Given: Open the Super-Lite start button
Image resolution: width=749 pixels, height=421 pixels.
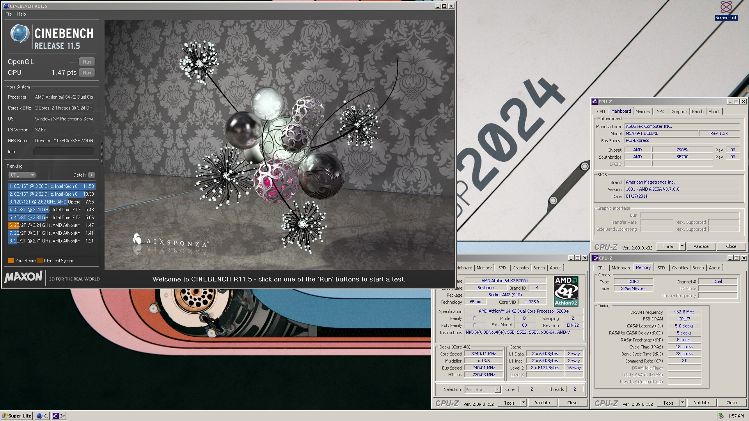Looking at the screenshot, I should 17,416.
